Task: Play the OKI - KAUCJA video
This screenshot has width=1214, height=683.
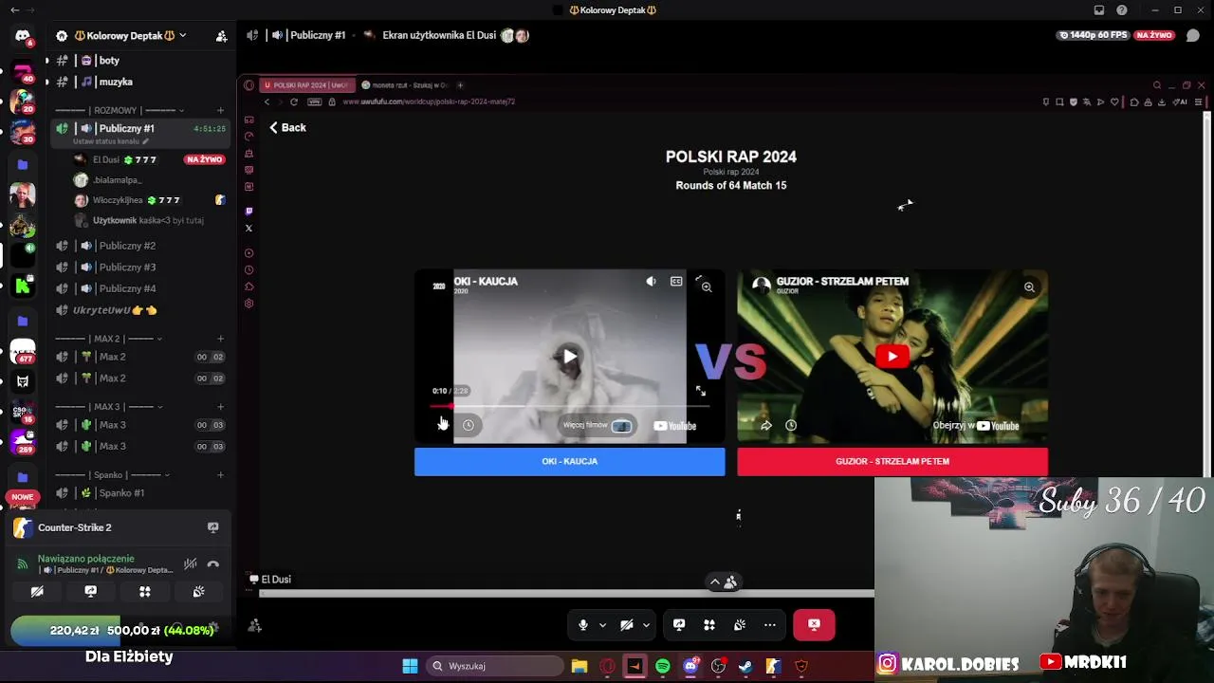Action: coord(569,357)
